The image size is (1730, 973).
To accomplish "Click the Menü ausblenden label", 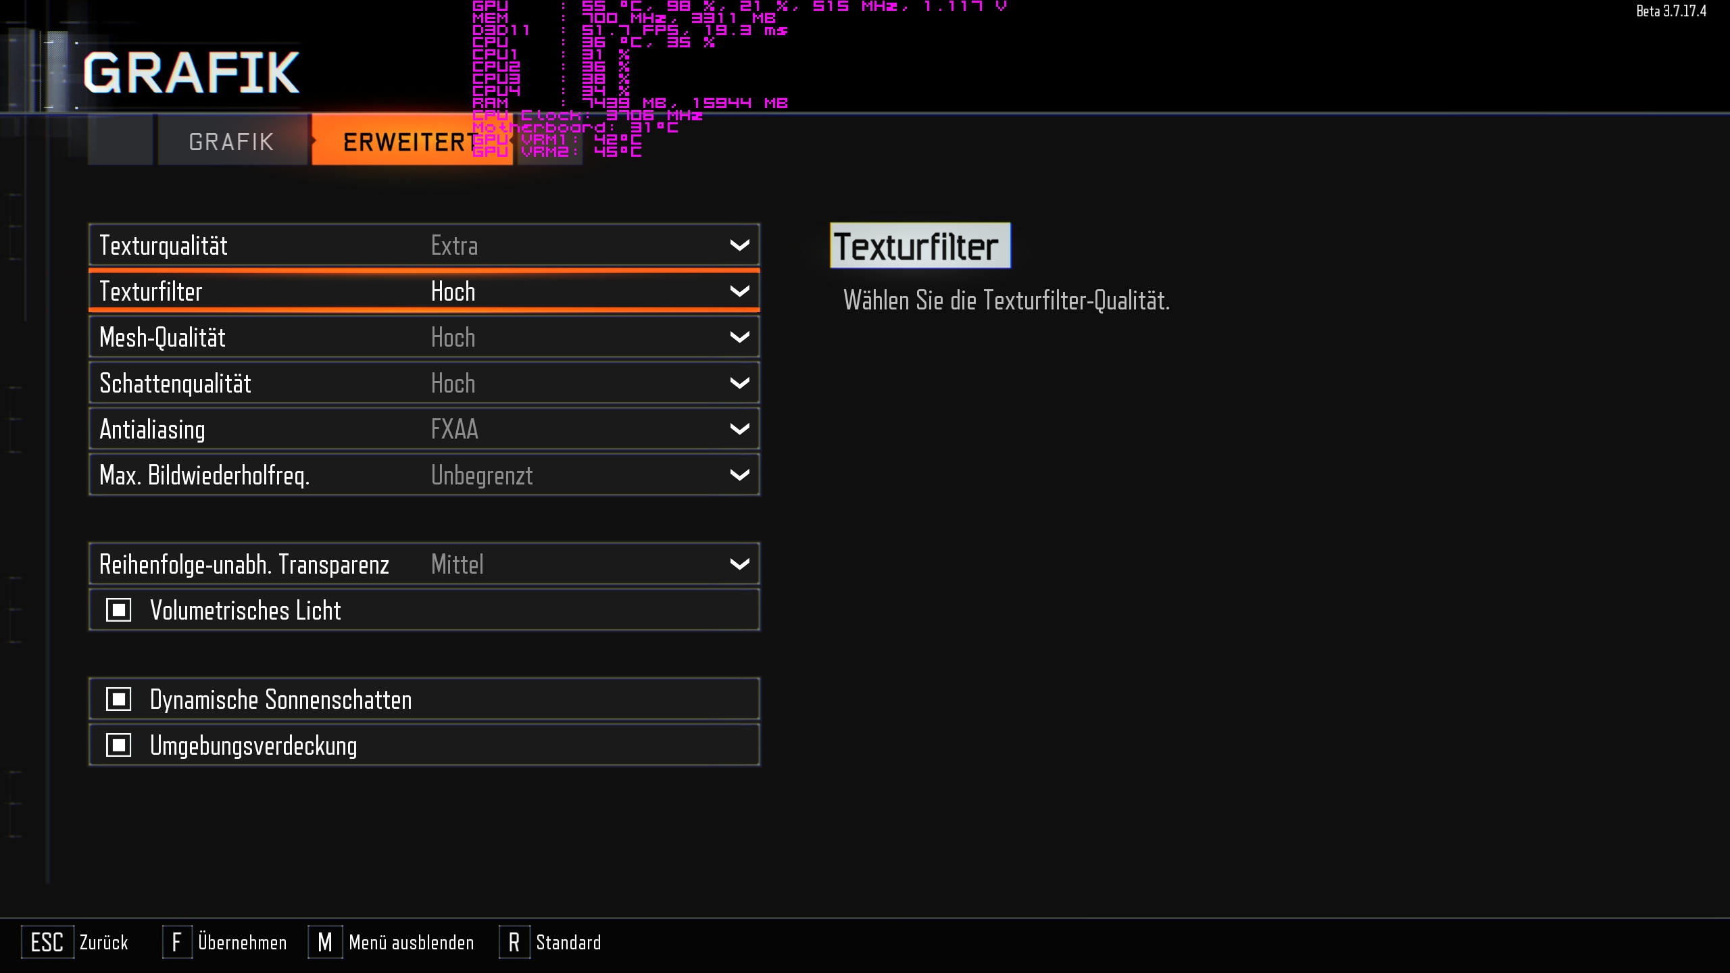I will coord(411,942).
